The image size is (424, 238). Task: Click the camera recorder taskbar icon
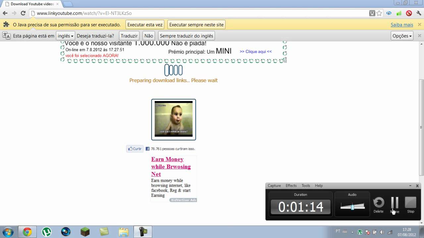tap(143, 232)
